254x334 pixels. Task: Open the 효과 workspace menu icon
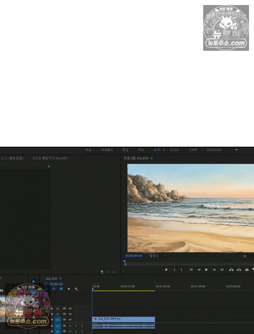click(164, 150)
